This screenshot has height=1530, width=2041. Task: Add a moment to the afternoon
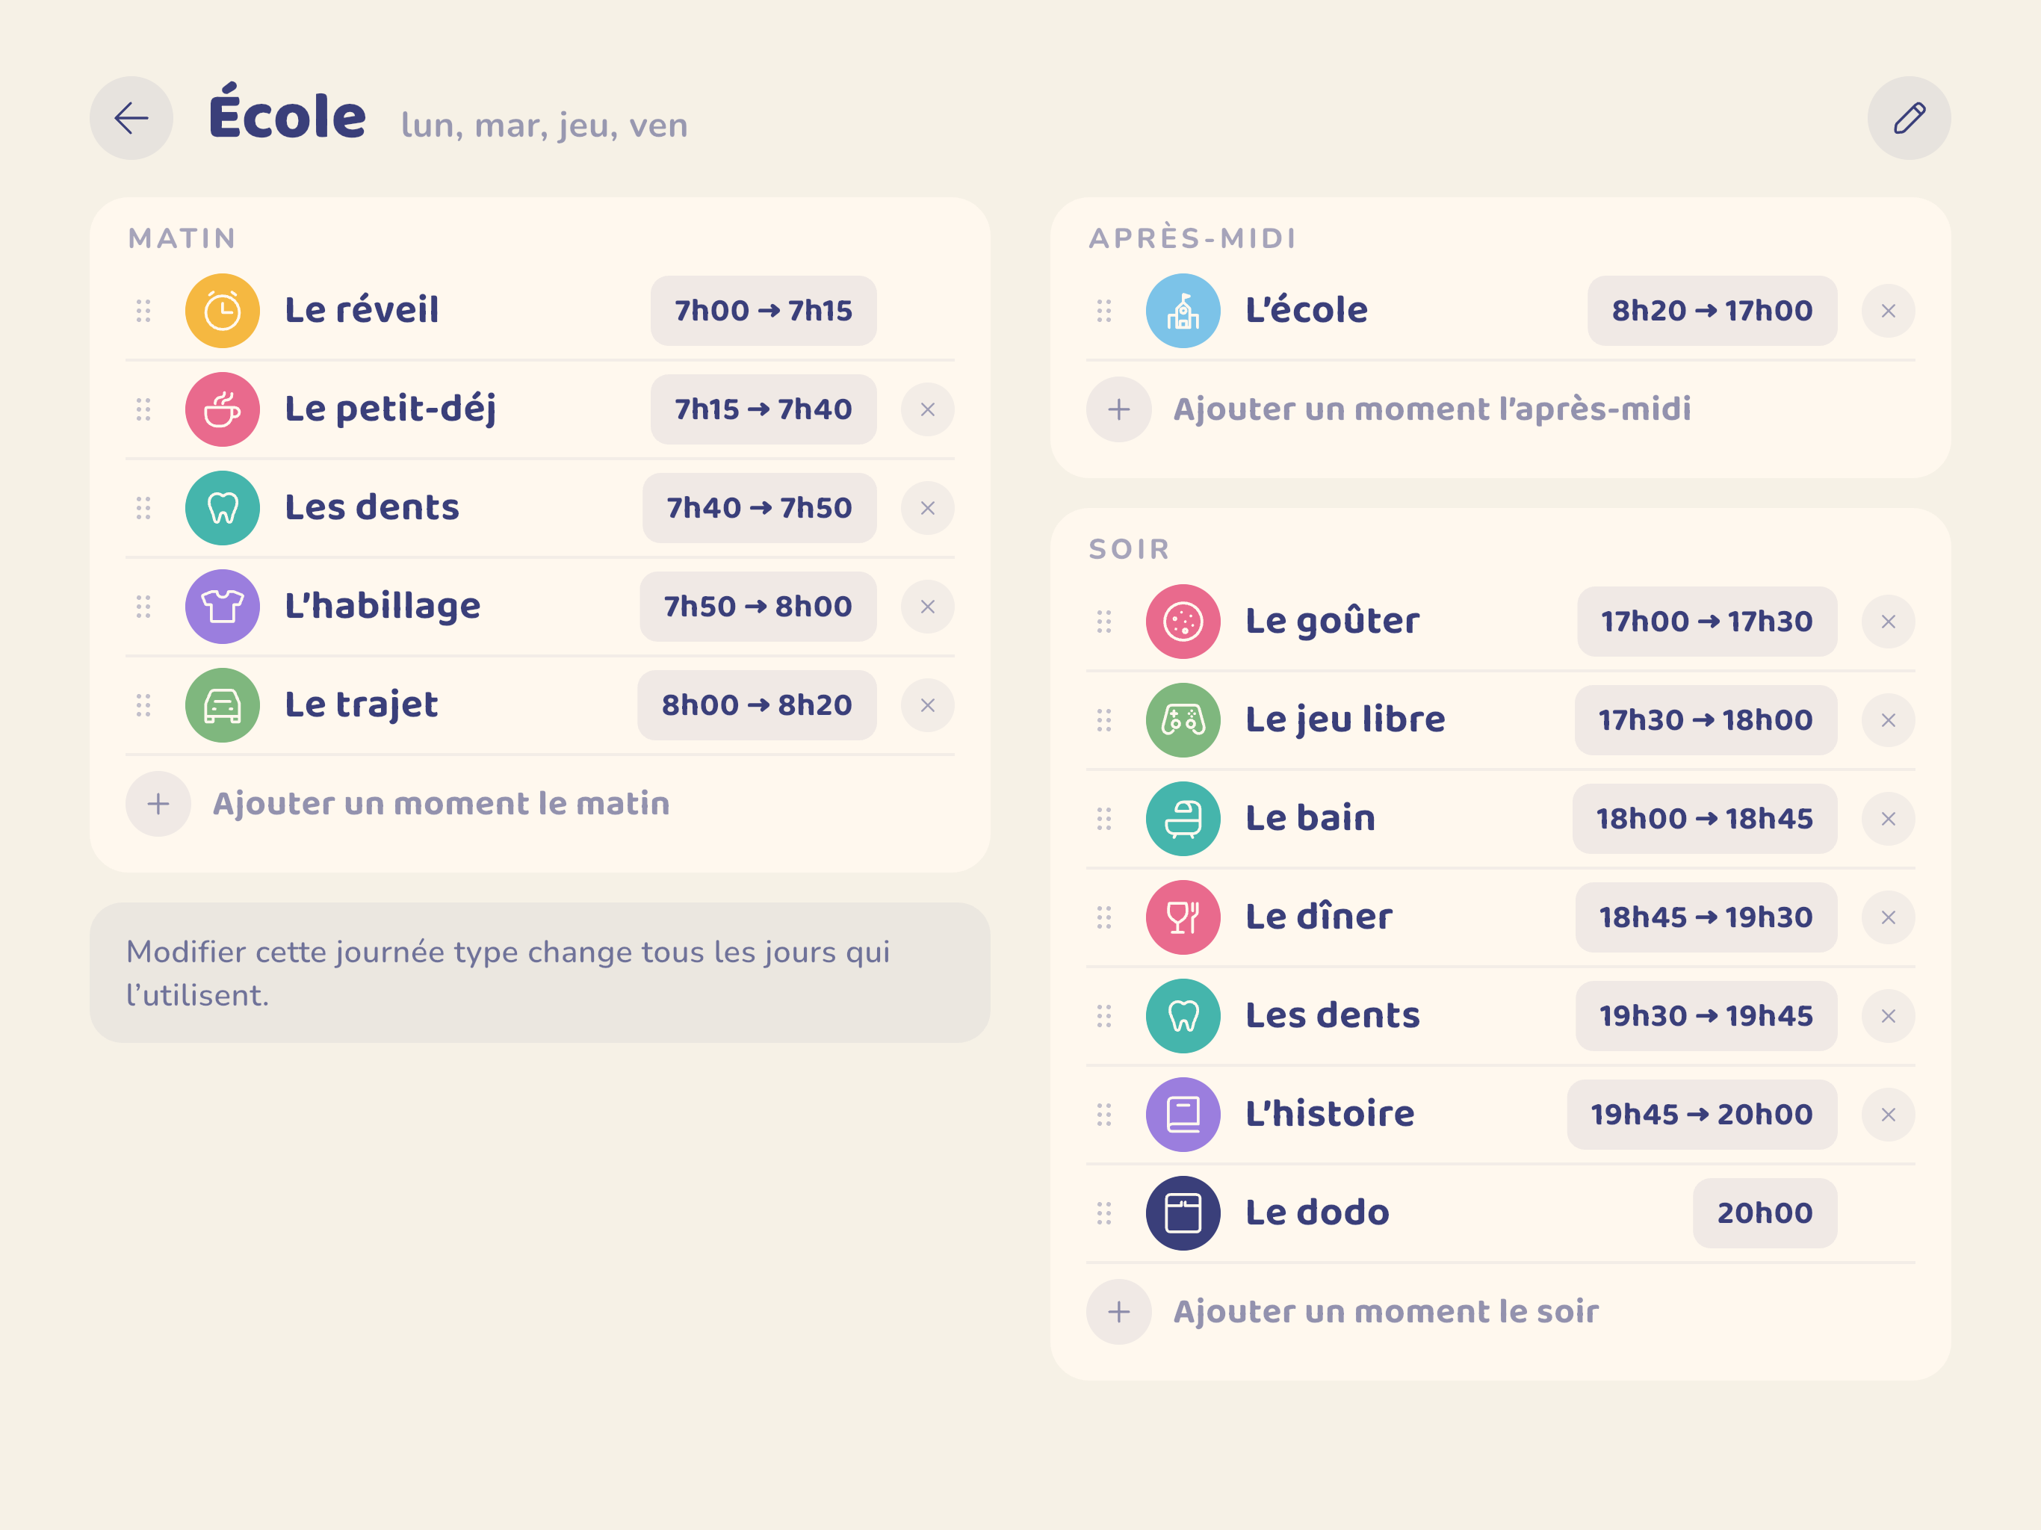pos(1389,409)
